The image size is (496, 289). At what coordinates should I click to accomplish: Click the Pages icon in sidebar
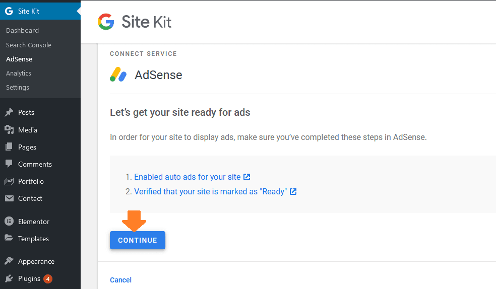point(9,147)
